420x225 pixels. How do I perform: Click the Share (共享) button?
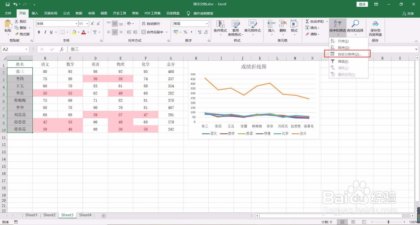point(408,14)
